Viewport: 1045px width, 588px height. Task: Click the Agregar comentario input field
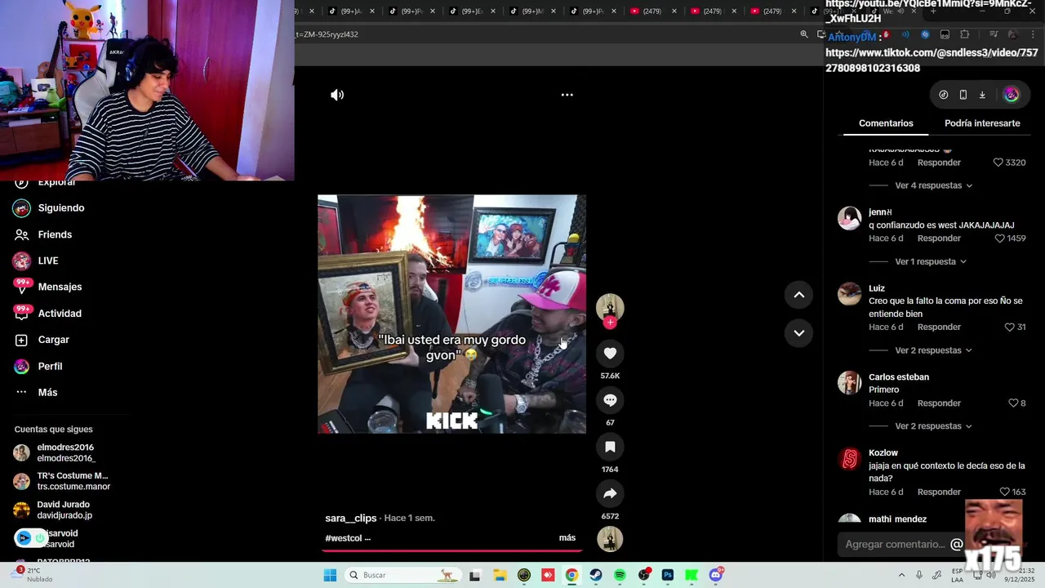coord(895,545)
